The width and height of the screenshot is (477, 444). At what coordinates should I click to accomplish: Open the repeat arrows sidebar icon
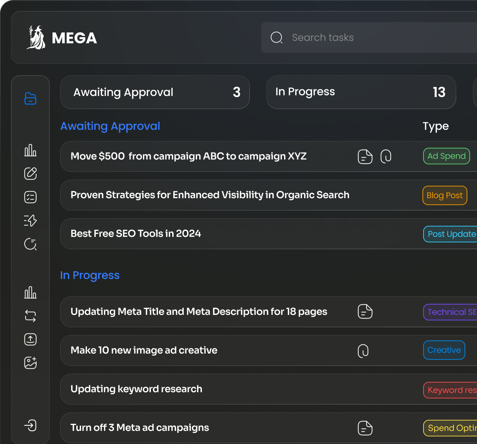(30, 316)
